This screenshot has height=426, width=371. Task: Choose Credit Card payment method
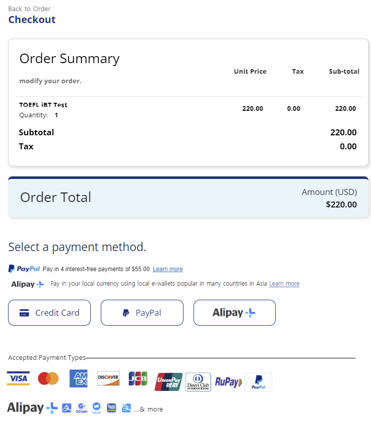pos(49,313)
